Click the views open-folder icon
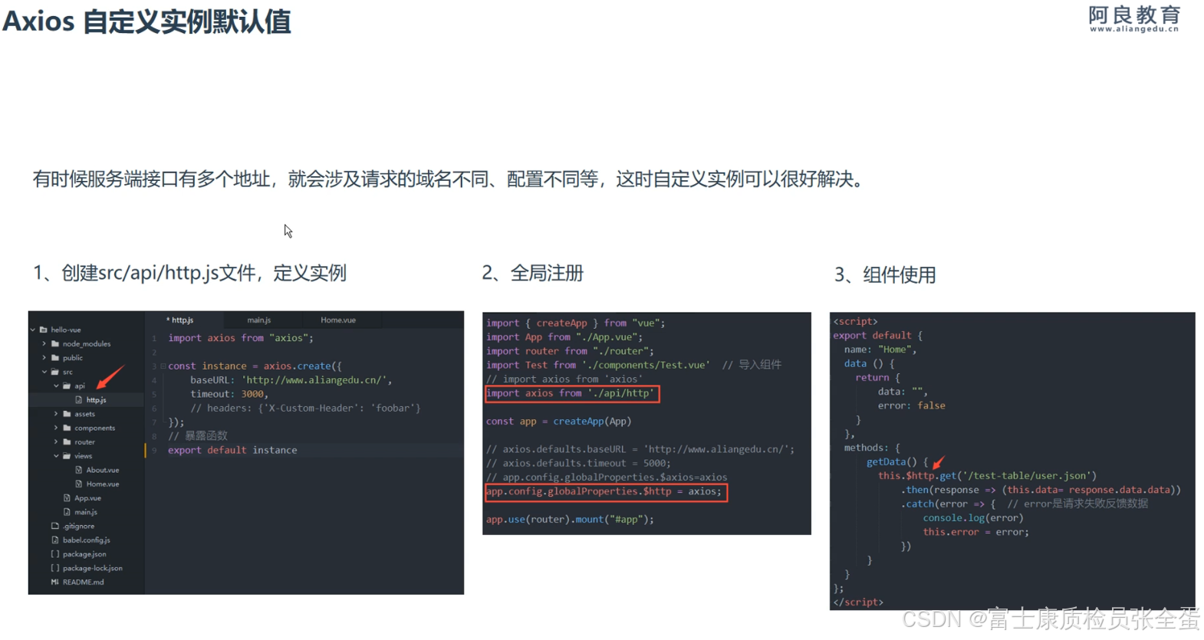Viewport: 1204px width, 640px height. (67, 456)
